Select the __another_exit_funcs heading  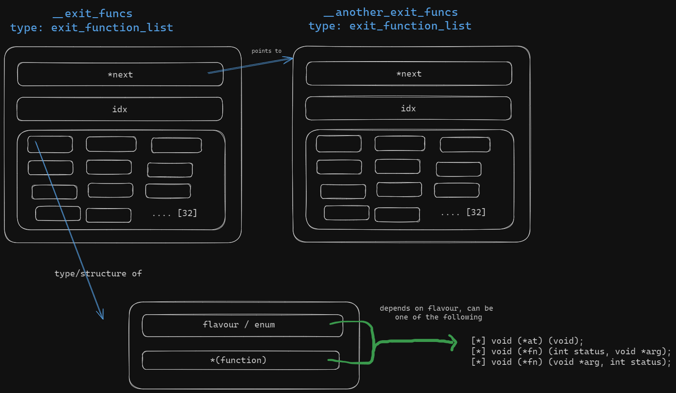click(x=390, y=13)
